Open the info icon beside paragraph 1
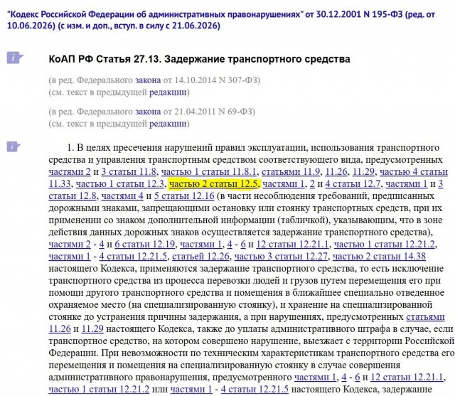The image size is (455, 396). [14, 146]
